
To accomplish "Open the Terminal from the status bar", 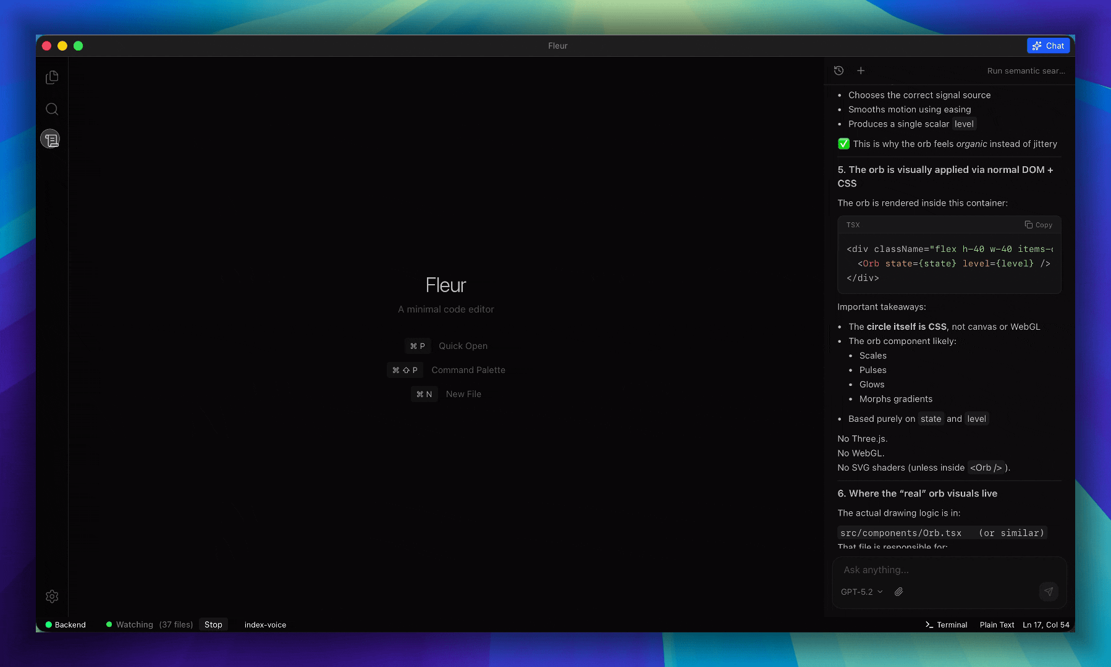I will point(946,624).
